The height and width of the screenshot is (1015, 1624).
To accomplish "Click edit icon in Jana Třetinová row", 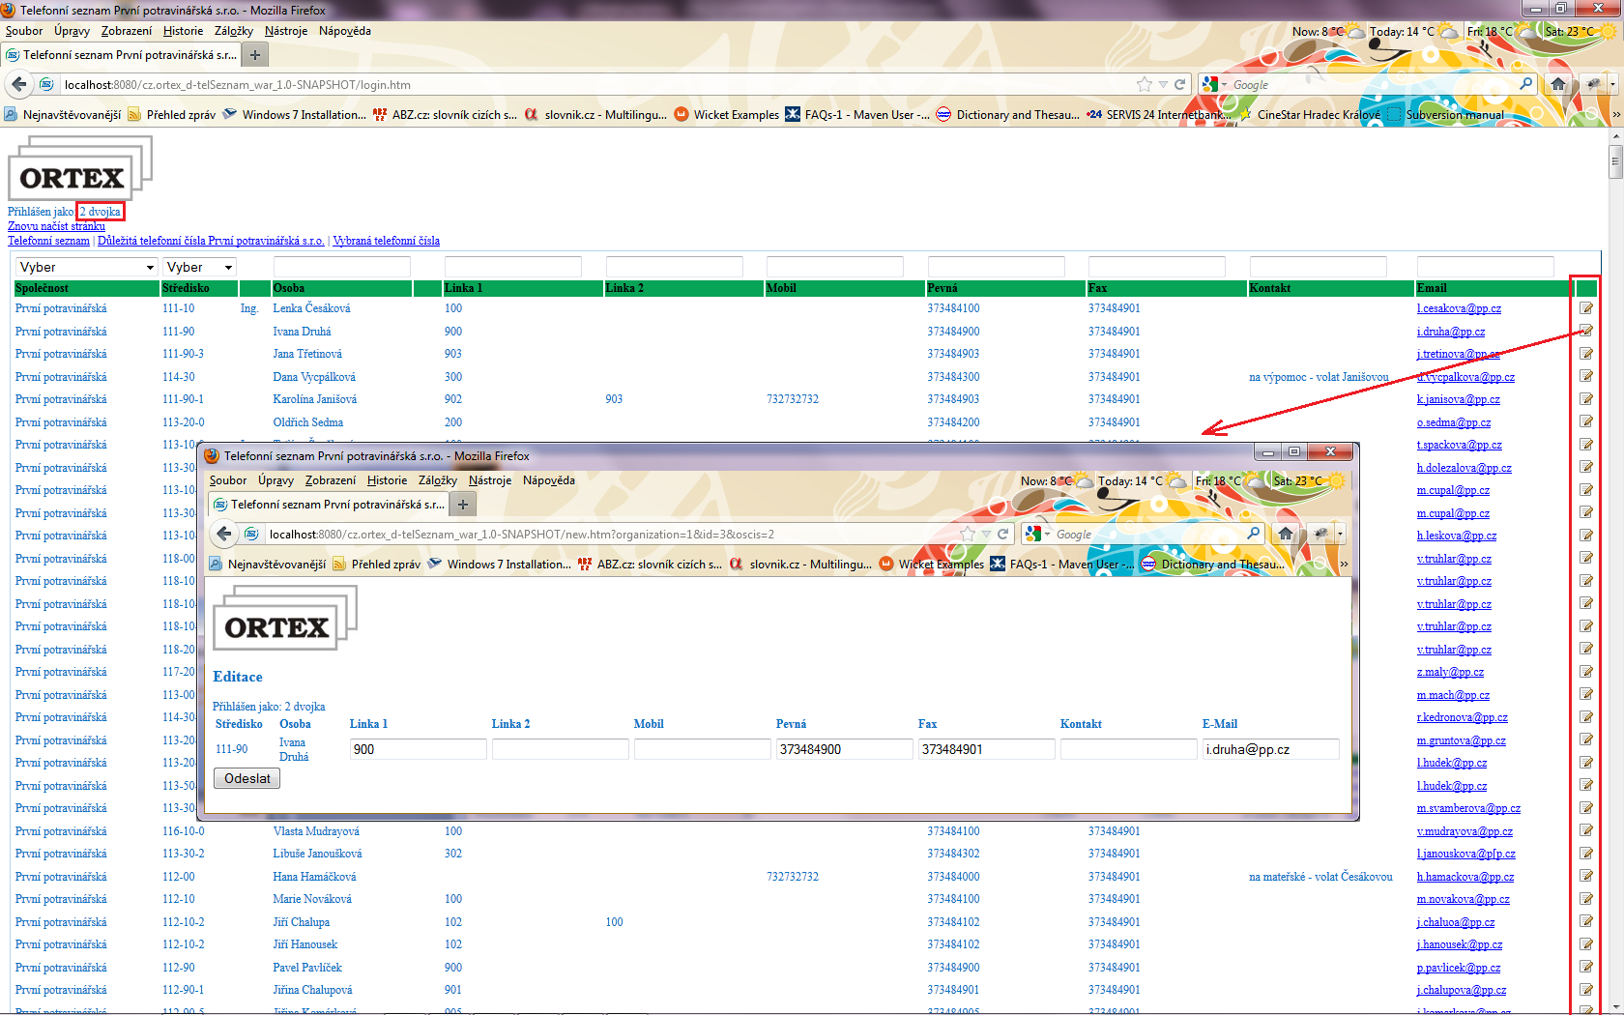I will coord(1586,354).
